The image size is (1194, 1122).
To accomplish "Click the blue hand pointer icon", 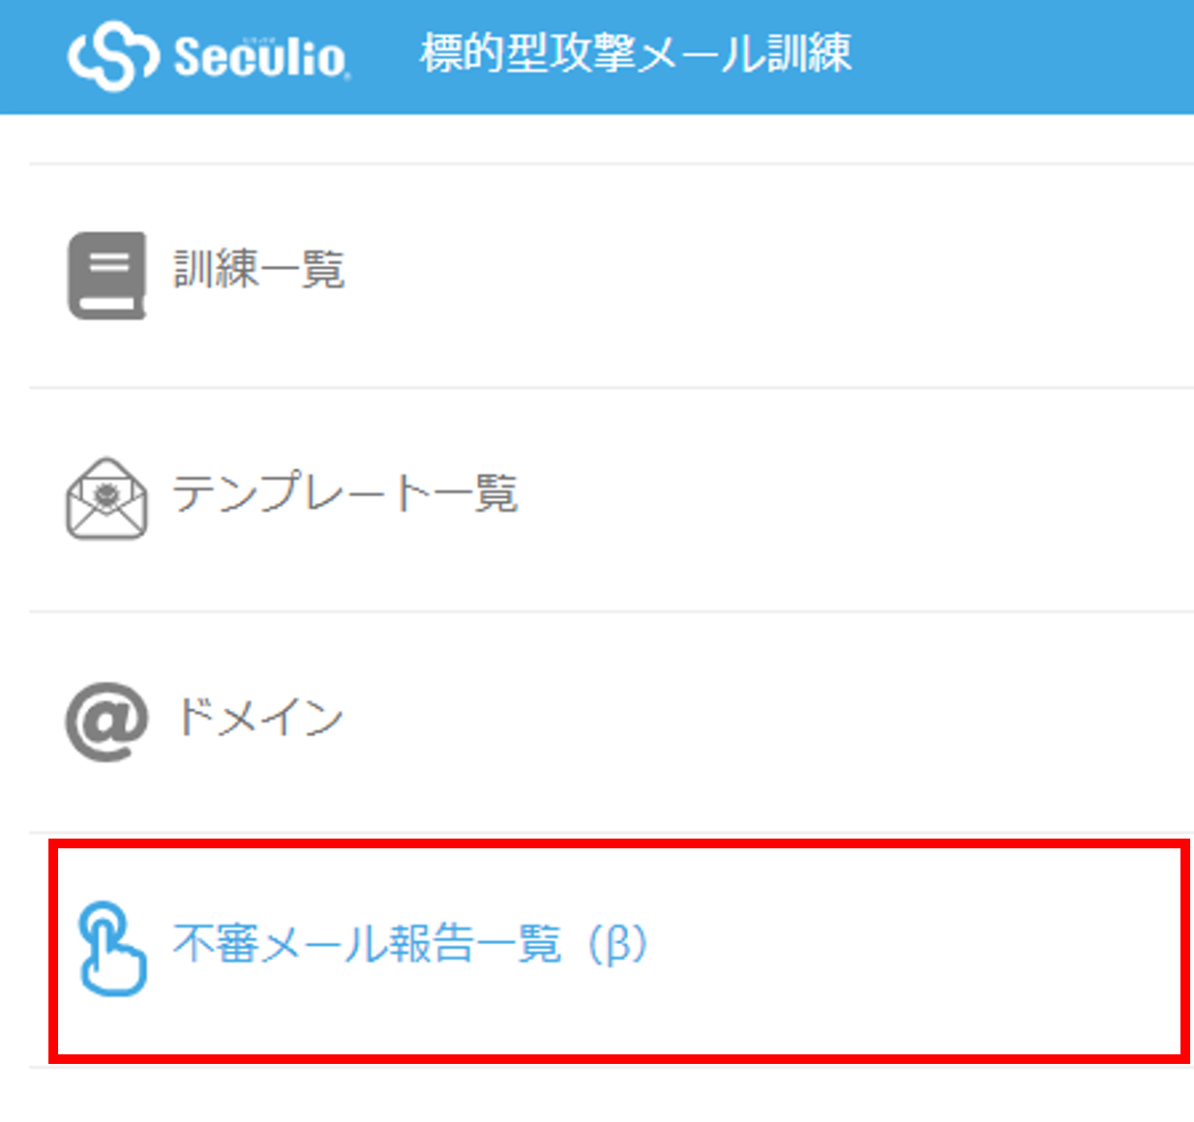I will point(112,948).
